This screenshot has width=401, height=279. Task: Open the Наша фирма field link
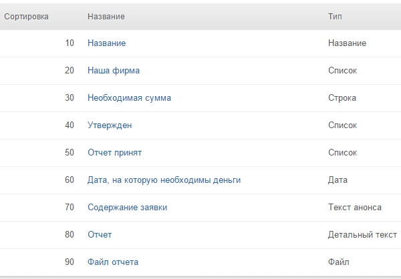[x=113, y=71]
